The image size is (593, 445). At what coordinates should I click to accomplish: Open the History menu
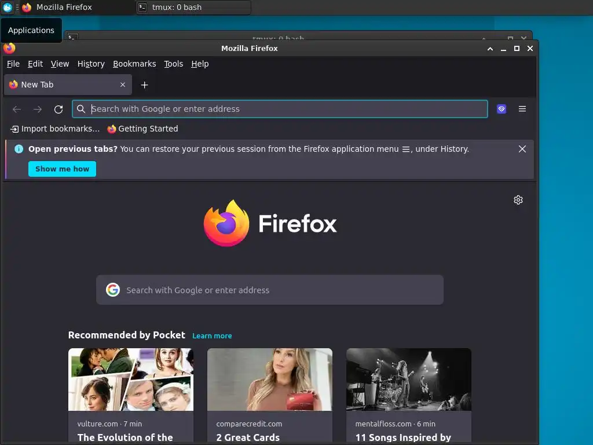[x=91, y=64]
